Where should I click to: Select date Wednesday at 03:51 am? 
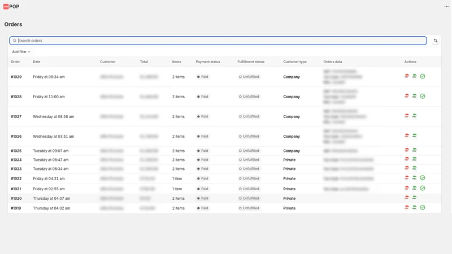pos(53,137)
